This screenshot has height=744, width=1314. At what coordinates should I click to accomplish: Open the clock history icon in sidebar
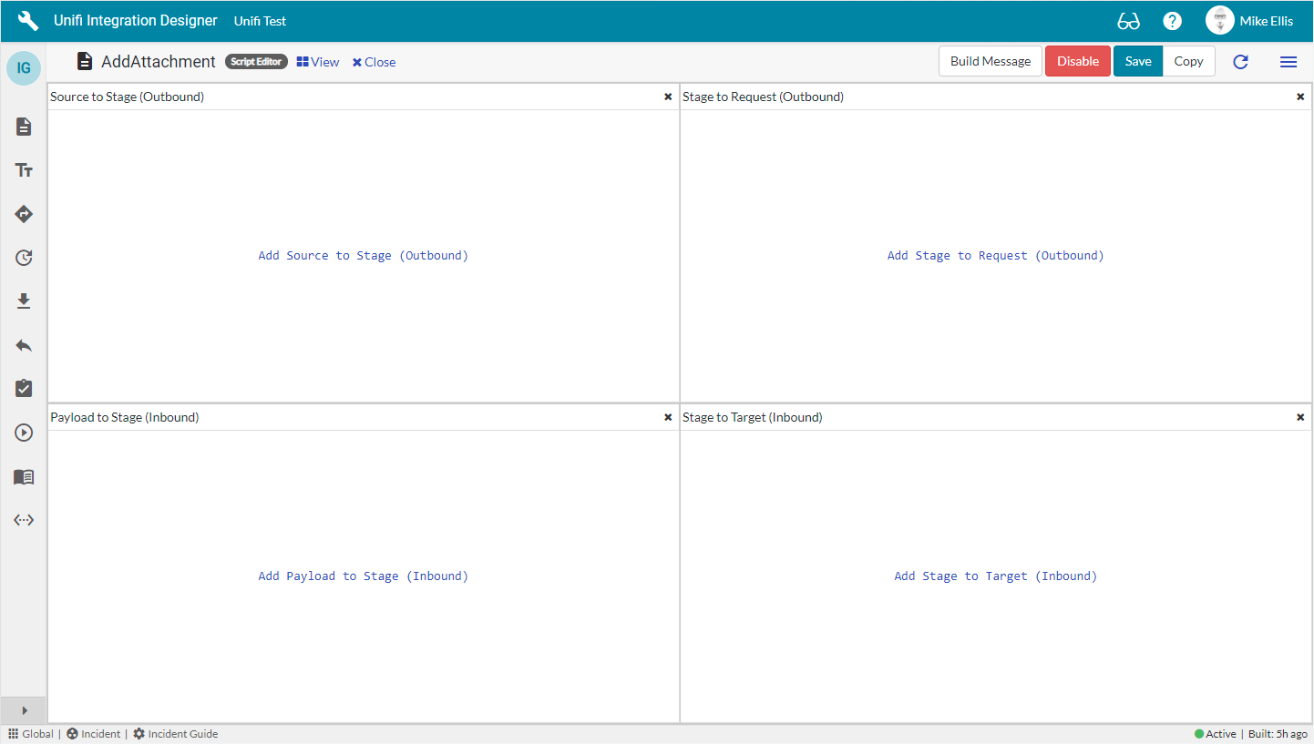pos(24,258)
